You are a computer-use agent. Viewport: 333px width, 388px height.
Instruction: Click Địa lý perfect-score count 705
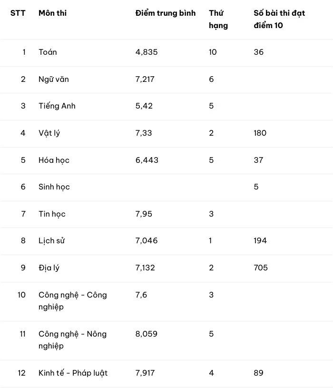pyautogui.click(x=261, y=268)
